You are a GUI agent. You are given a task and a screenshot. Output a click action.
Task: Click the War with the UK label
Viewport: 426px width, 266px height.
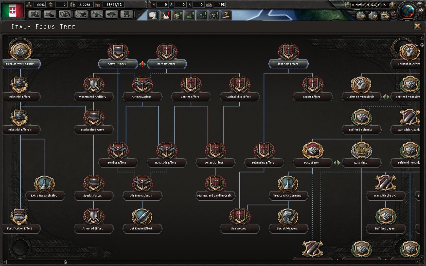click(385, 196)
